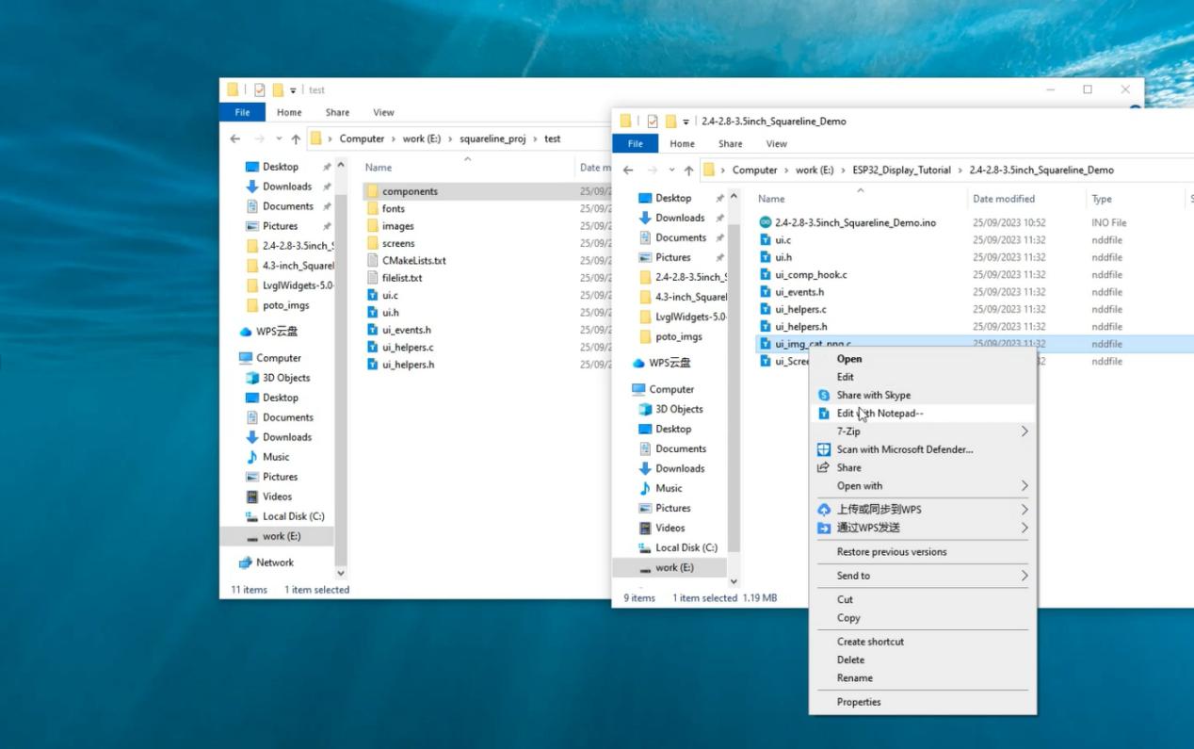
Task: Click the Music icon in right window sidebar
Action: [645, 488]
